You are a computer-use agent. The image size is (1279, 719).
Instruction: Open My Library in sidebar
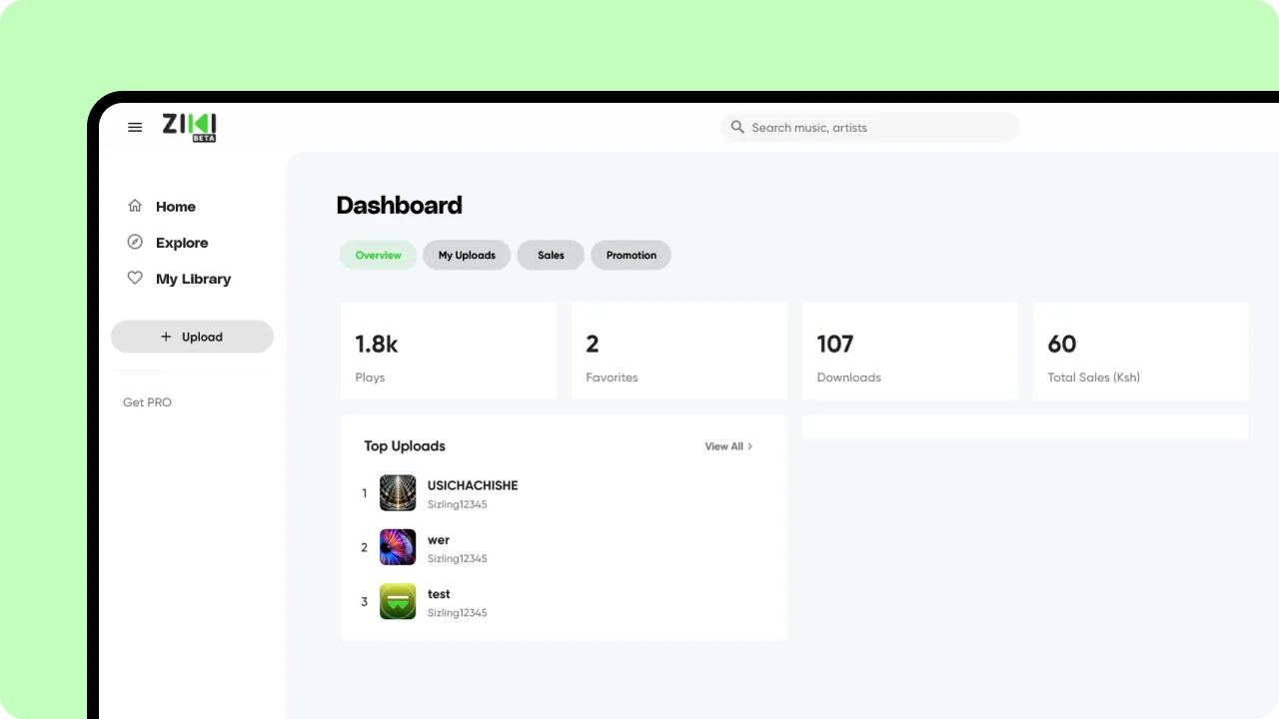(193, 279)
